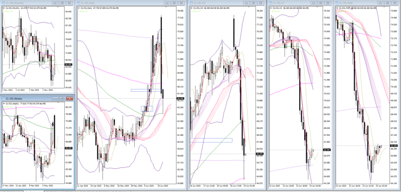Image resolution: width=401 pixels, height=192 pixels.
Task: Close the CL-OIL,Daily chart window
Action: click(181, 3)
